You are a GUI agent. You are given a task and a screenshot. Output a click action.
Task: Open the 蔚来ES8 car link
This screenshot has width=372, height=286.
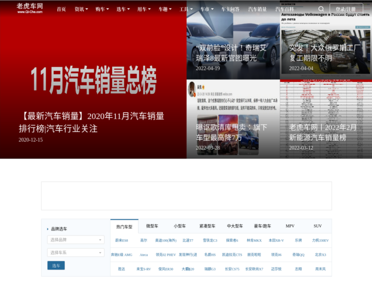pyautogui.click(x=121, y=240)
